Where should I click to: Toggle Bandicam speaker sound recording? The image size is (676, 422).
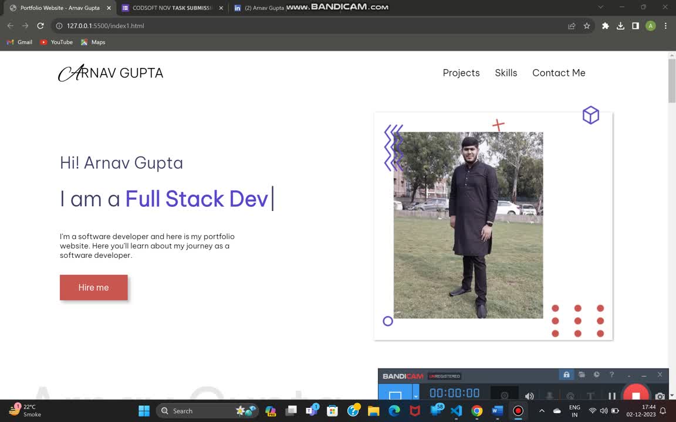[529, 396]
